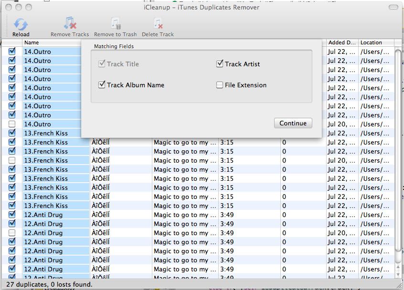404x290 pixels.
Task: Click the Continue button
Action: coord(293,123)
